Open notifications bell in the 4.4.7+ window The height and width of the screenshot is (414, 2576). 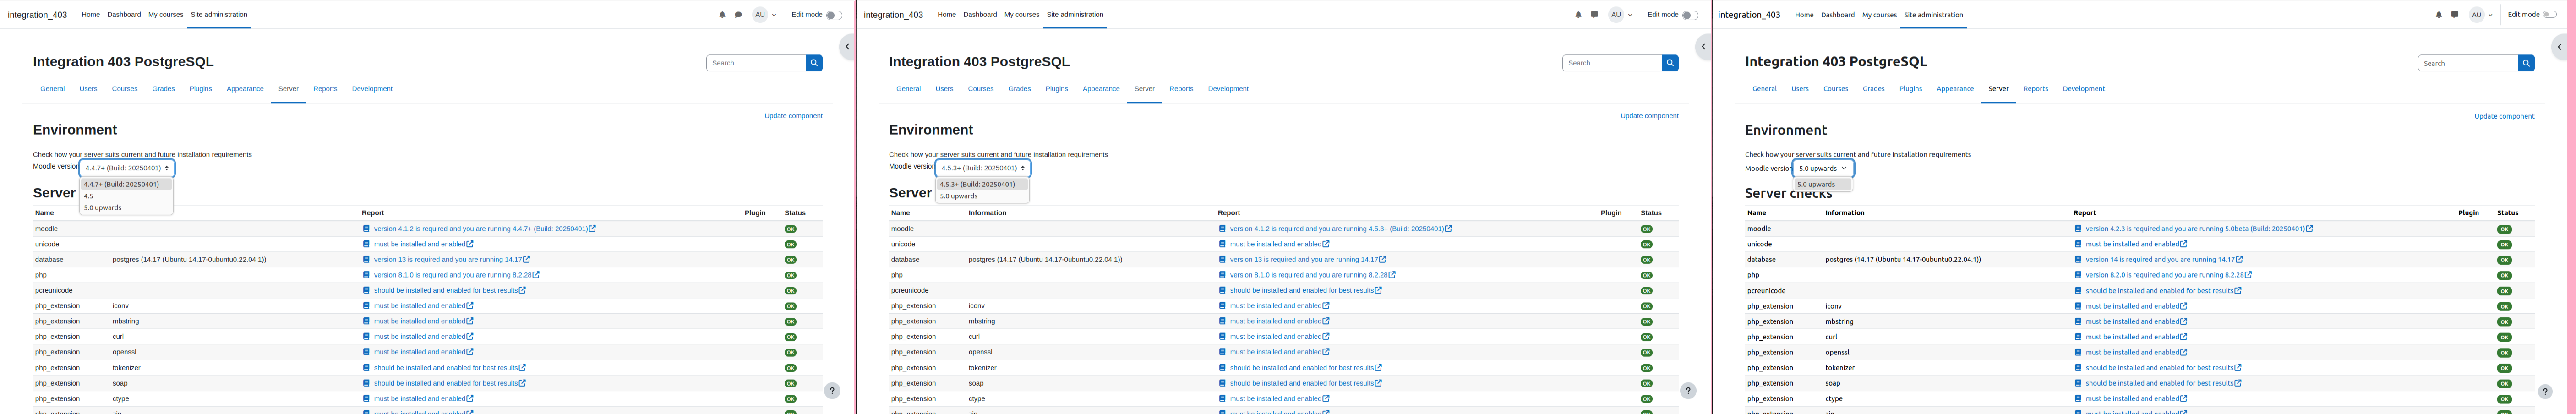pyautogui.click(x=722, y=15)
